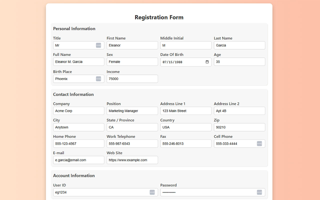Image resolution: width=320 pixels, height=200 pixels.
Task: Click the Contact Information section heading
Action: (x=73, y=94)
